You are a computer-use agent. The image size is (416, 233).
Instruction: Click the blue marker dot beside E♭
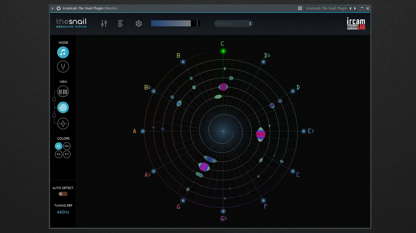(304, 131)
